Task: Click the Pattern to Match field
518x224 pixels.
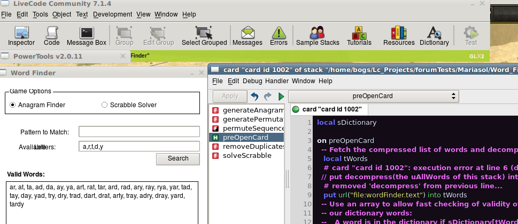Action: click(139, 132)
